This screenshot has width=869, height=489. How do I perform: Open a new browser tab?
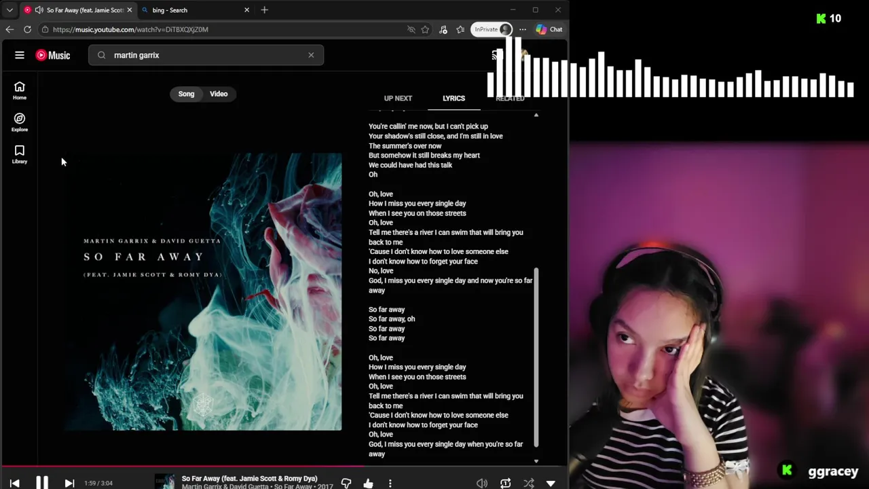(264, 10)
